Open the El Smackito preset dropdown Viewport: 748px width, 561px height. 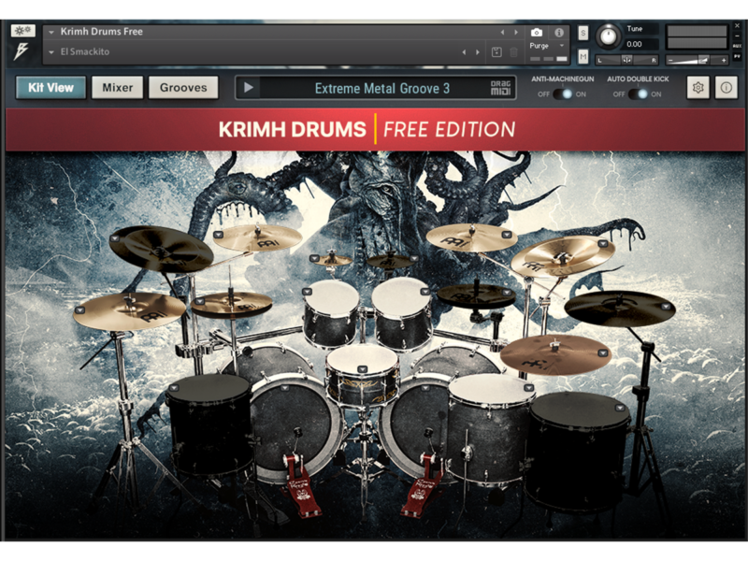pos(51,52)
